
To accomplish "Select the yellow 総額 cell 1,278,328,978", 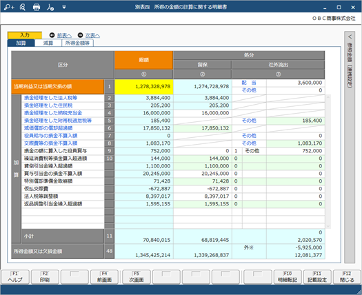I will pos(144,87).
